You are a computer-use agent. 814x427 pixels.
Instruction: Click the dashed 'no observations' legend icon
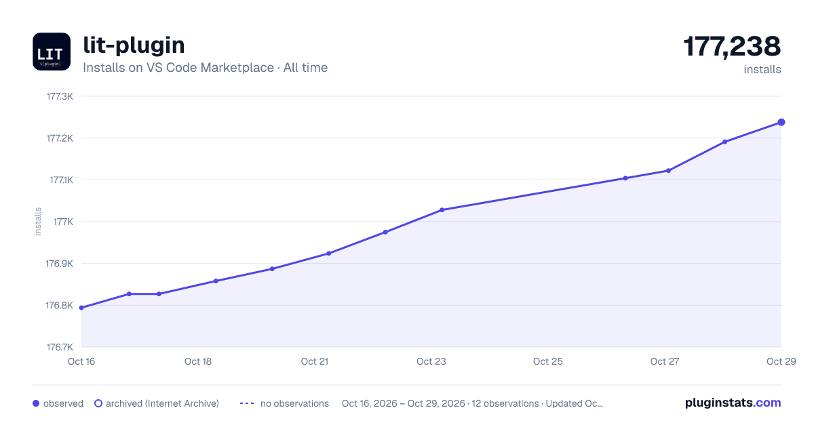(247, 403)
